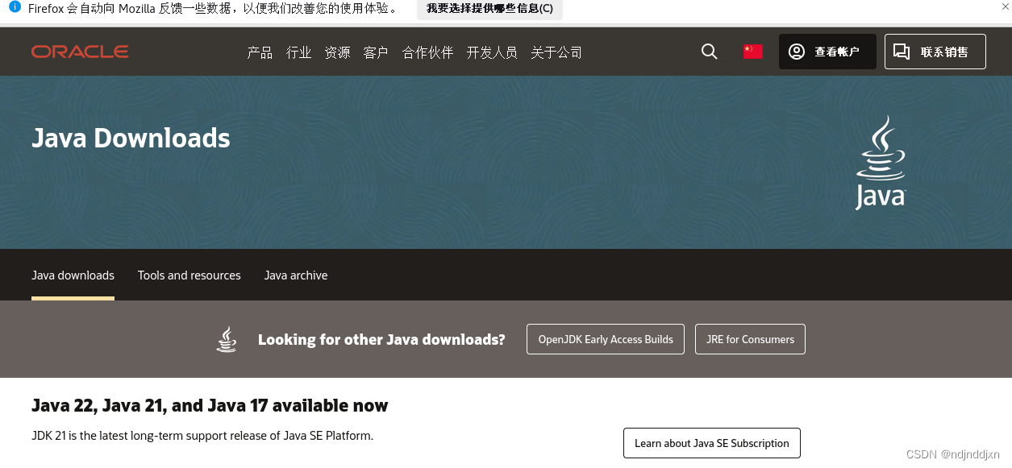The image size is (1012, 468).
Task: Switch to the Java archive tab
Action: 296,275
